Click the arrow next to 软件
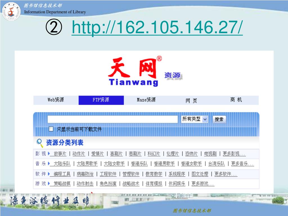 tap(49, 174)
